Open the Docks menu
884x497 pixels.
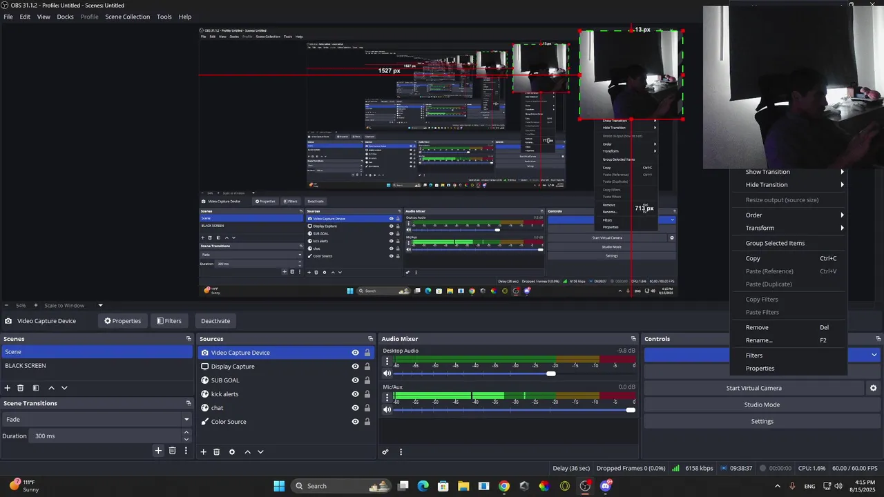(65, 17)
